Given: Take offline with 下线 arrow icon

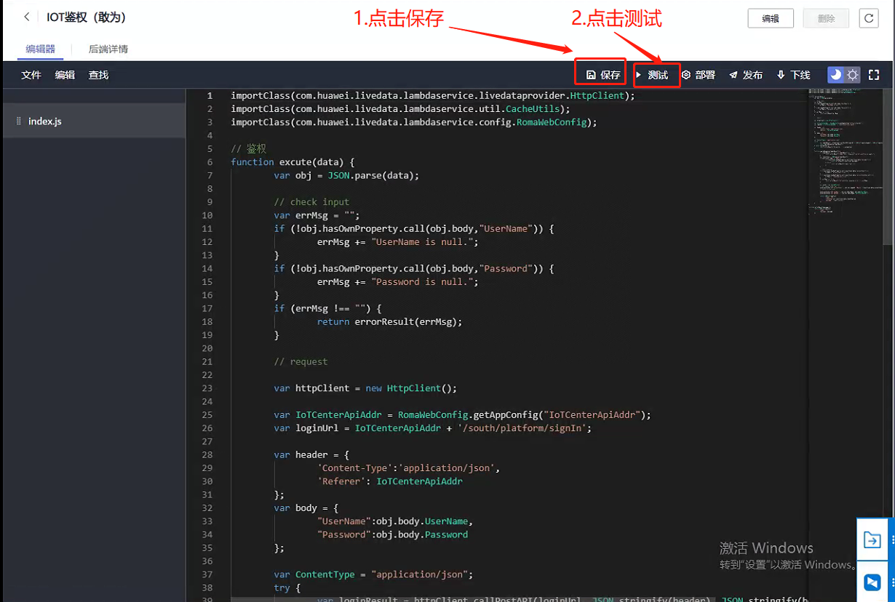Looking at the screenshot, I should pyautogui.click(x=793, y=75).
